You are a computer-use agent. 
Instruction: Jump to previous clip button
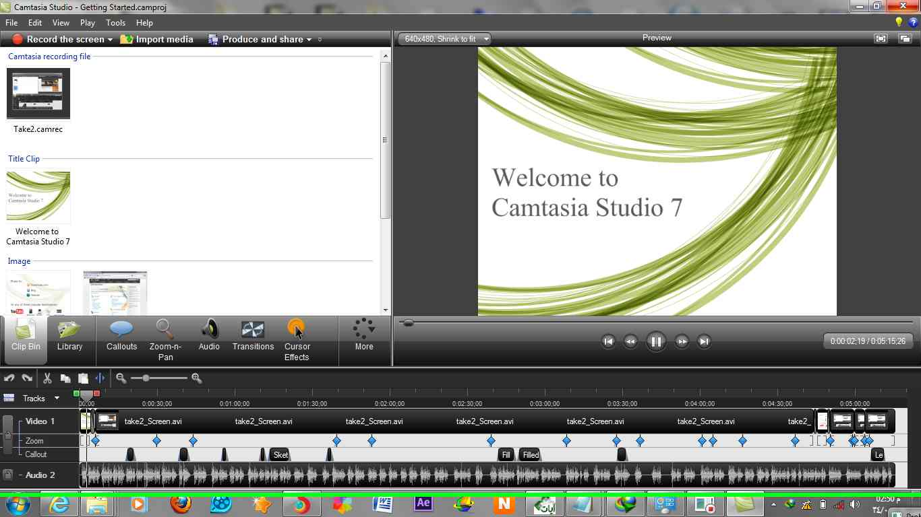[x=608, y=341]
